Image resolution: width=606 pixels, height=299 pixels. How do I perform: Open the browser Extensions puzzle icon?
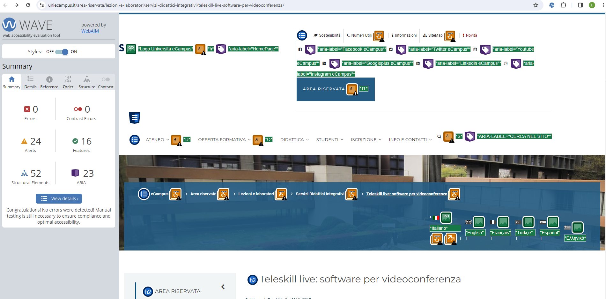point(564,5)
